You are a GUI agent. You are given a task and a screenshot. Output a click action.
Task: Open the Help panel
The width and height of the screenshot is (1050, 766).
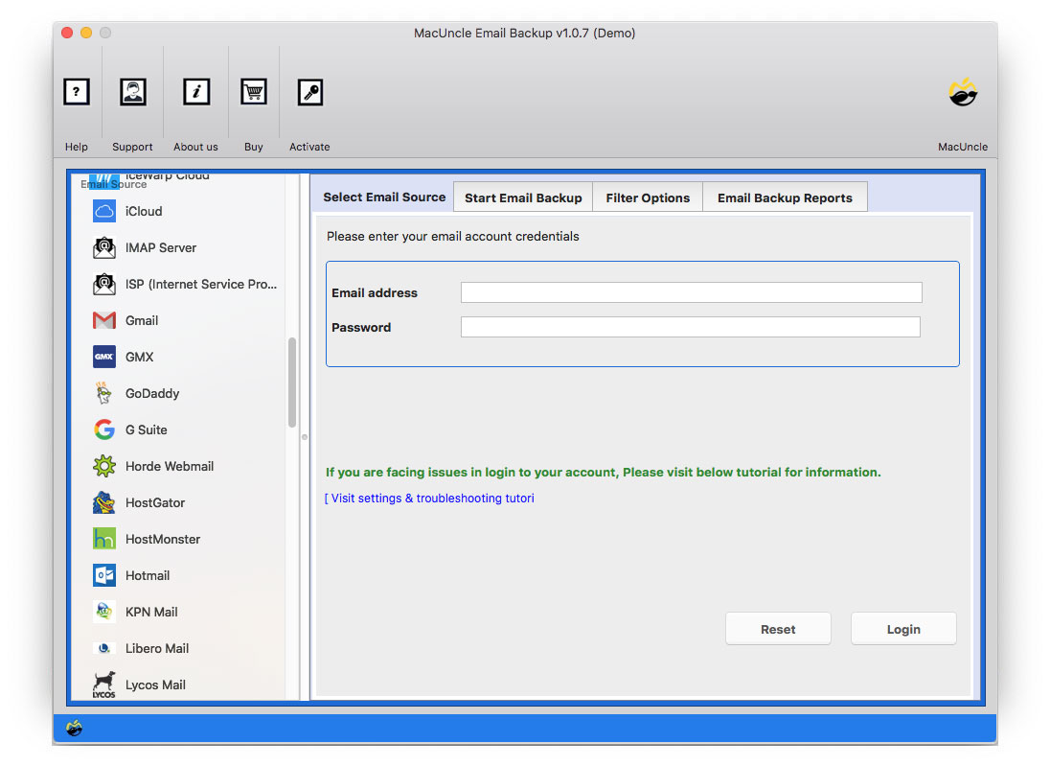click(x=76, y=105)
